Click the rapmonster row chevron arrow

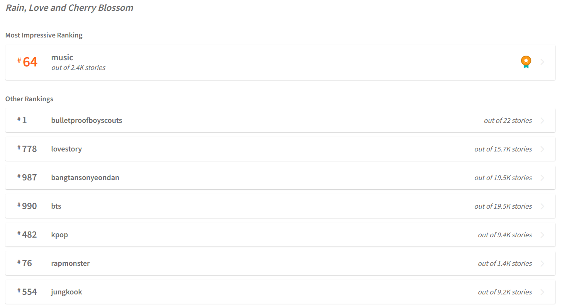click(543, 263)
